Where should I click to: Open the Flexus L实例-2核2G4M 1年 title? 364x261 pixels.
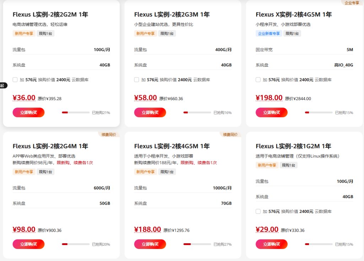pyautogui.click(x=50, y=146)
